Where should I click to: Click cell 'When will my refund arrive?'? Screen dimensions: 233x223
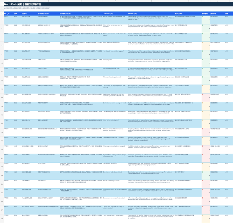click(x=115, y=124)
